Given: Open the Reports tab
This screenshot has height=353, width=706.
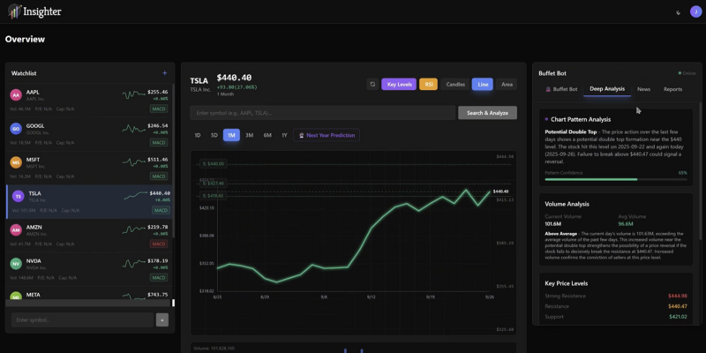Looking at the screenshot, I should [672, 89].
